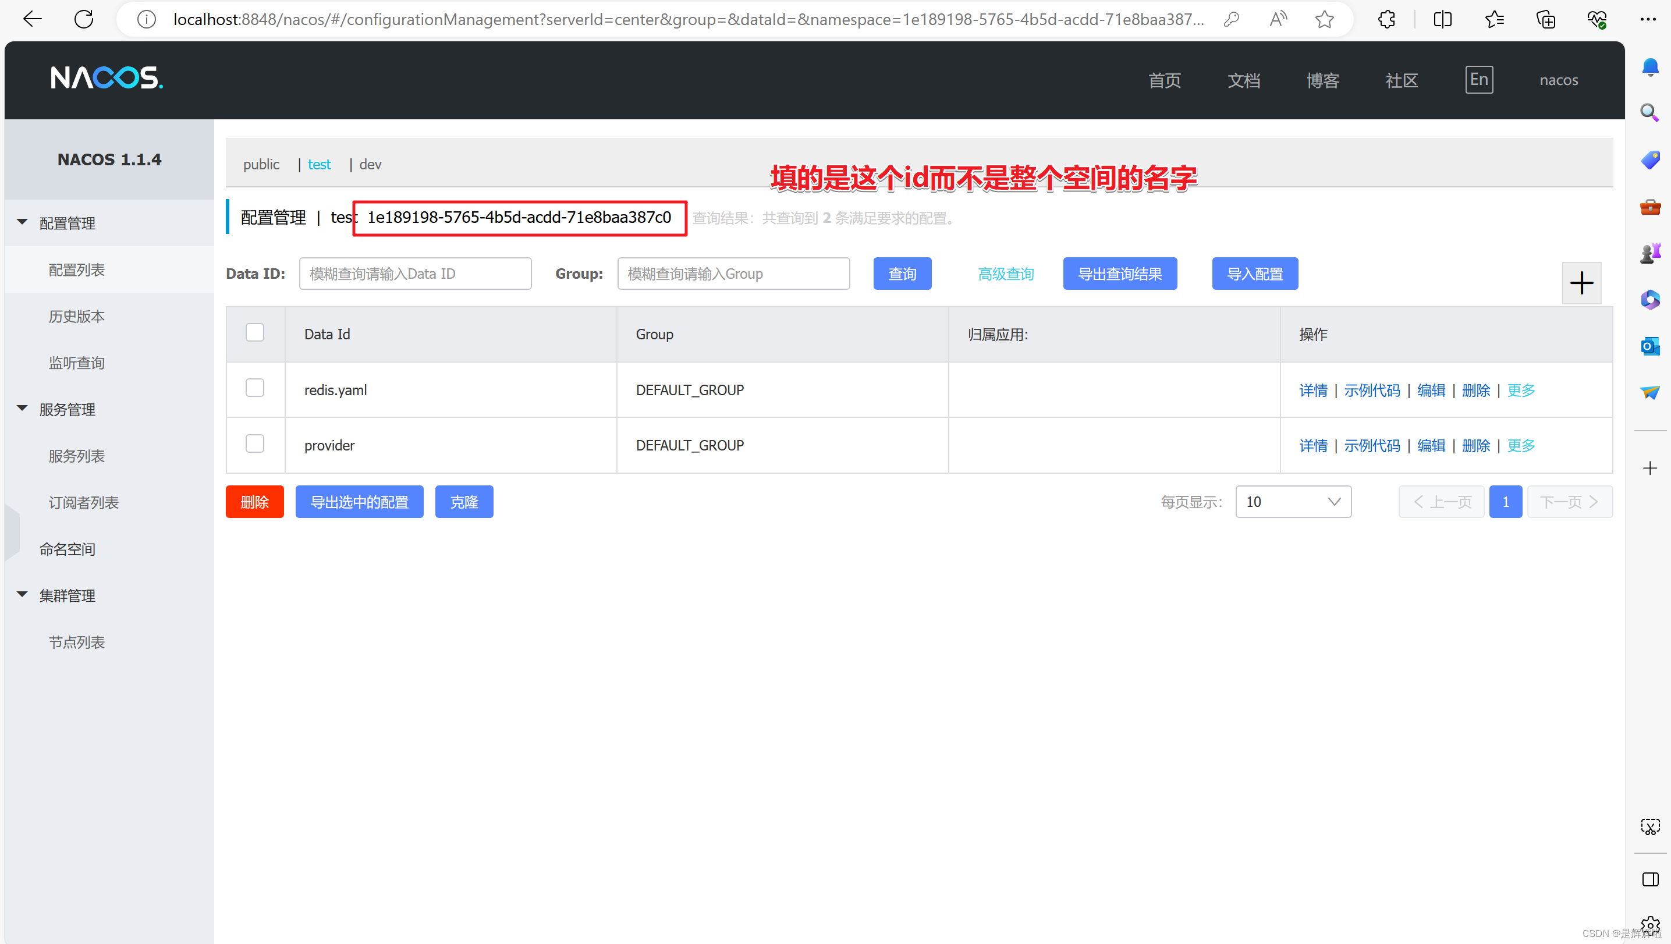Tick the select-all checkbox in table header
The image size is (1671, 944).
click(255, 333)
